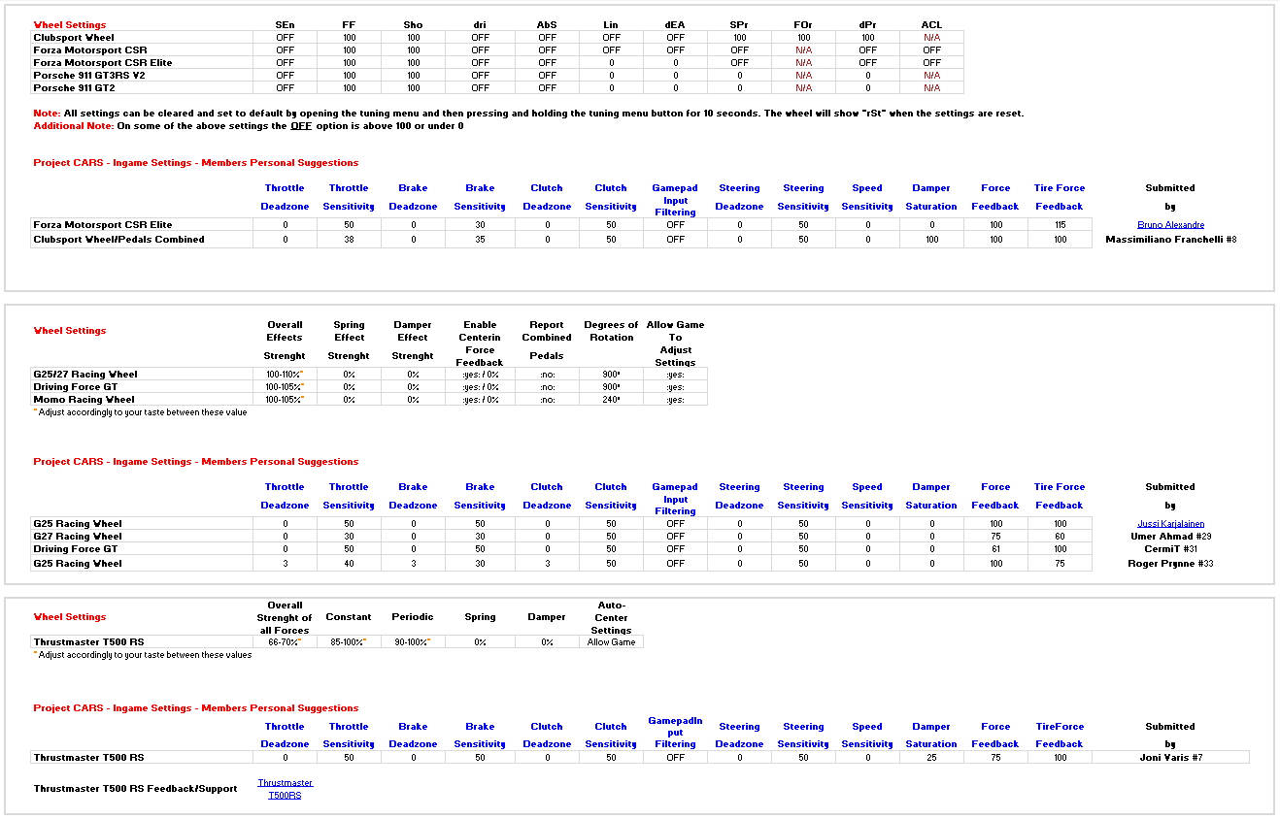Select the SEn column header
The image size is (1280, 819).
(x=285, y=25)
